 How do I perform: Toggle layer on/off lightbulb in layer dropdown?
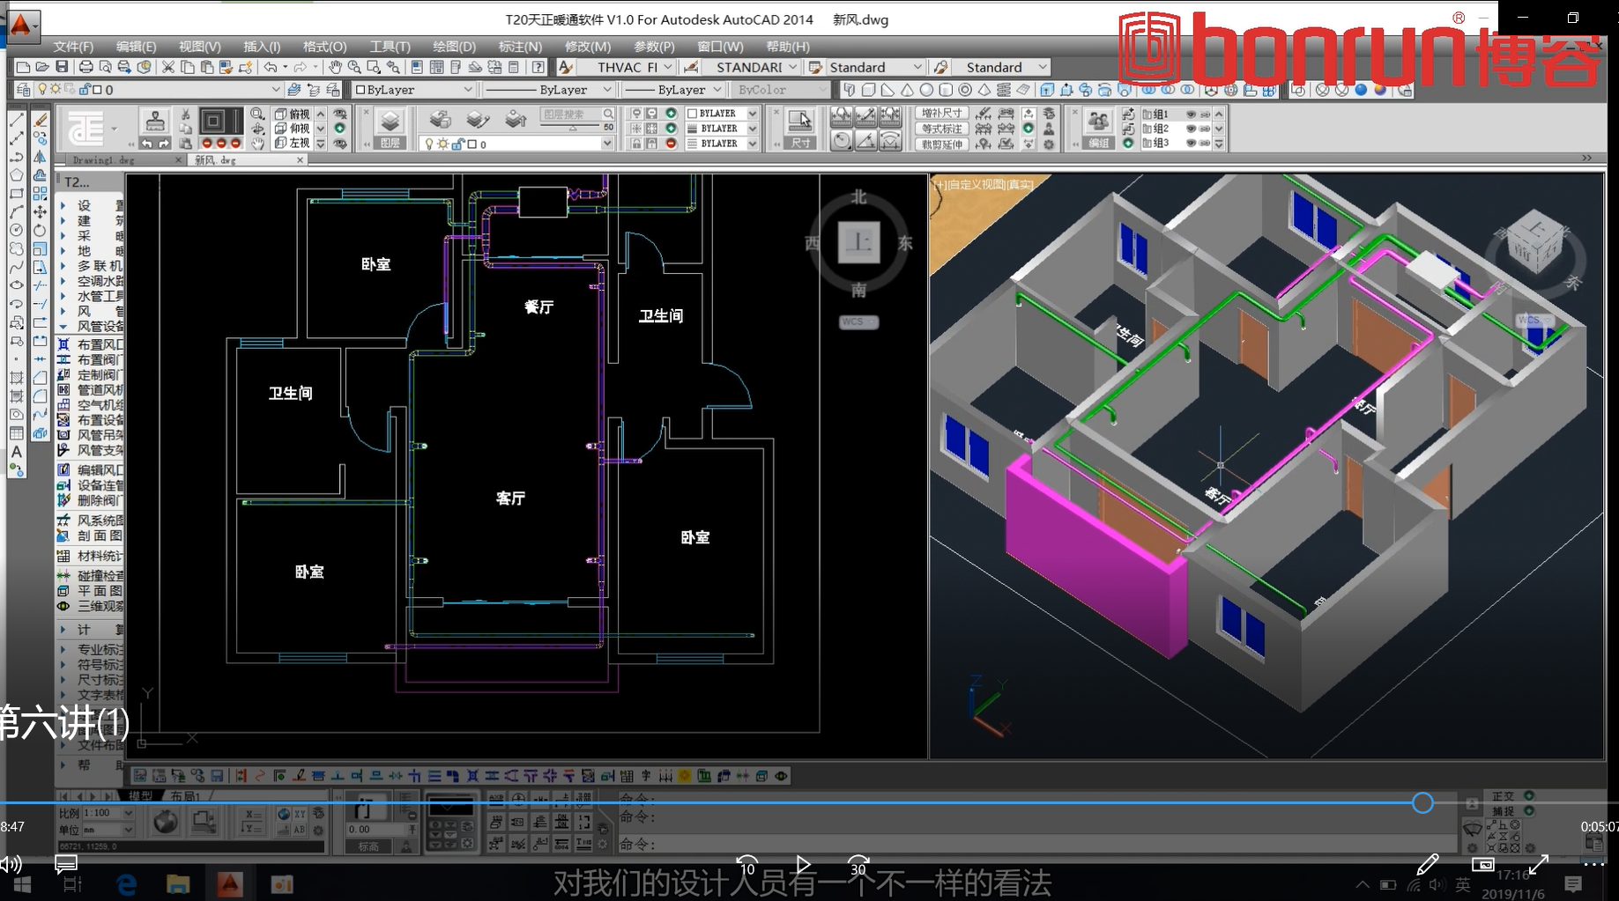[x=41, y=89]
